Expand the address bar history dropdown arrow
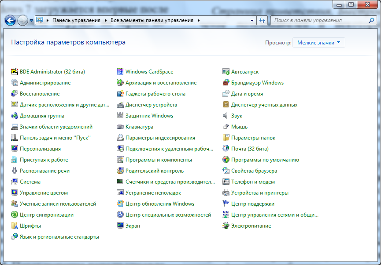 click(x=252, y=21)
